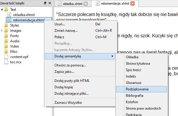The width and height of the screenshot is (178, 116).
Task: Choose Otwórz za pomocą... menu entry
Action: point(80,65)
